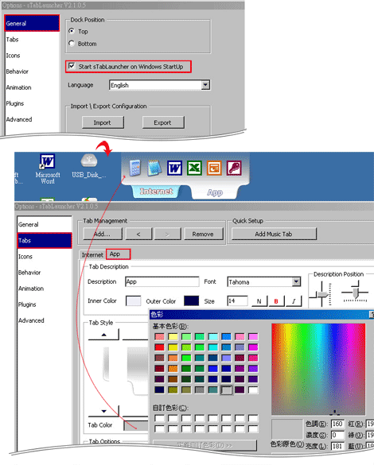Toggle Start sTabLauncher on Windows StartUp
The height and width of the screenshot is (465, 374).
(x=72, y=66)
